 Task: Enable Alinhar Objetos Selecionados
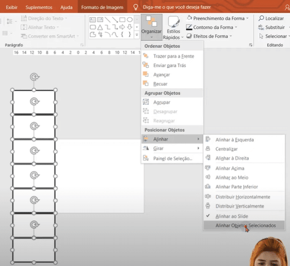(x=244, y=225)
